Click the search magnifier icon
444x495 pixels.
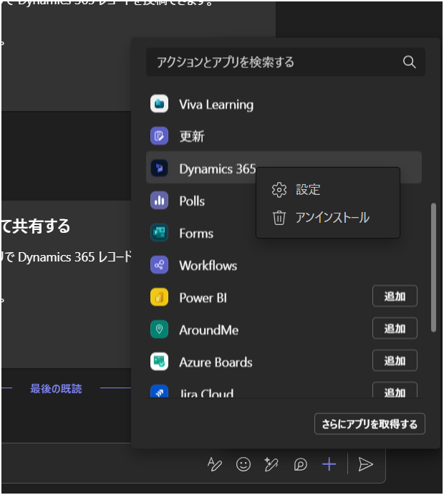coord(409,62)
